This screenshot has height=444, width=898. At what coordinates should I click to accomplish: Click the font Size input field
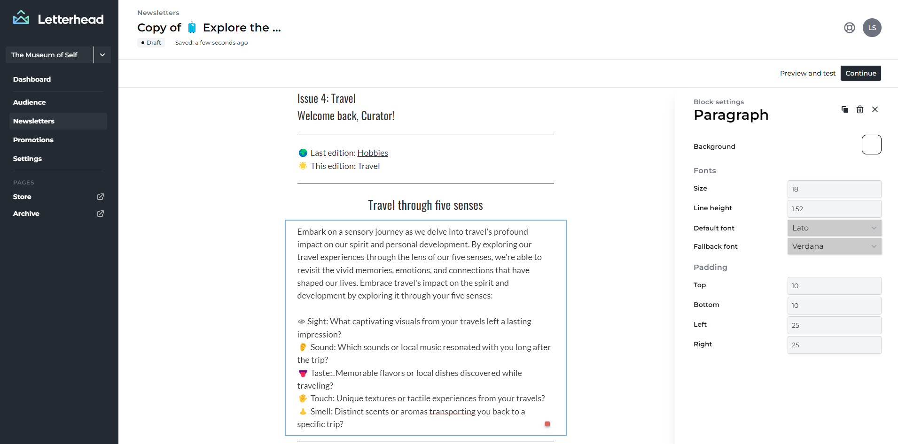[x=835, y=189]
